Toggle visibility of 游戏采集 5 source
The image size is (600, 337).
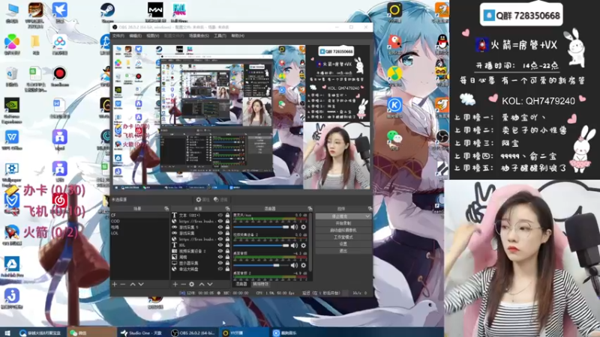(220, 227)
